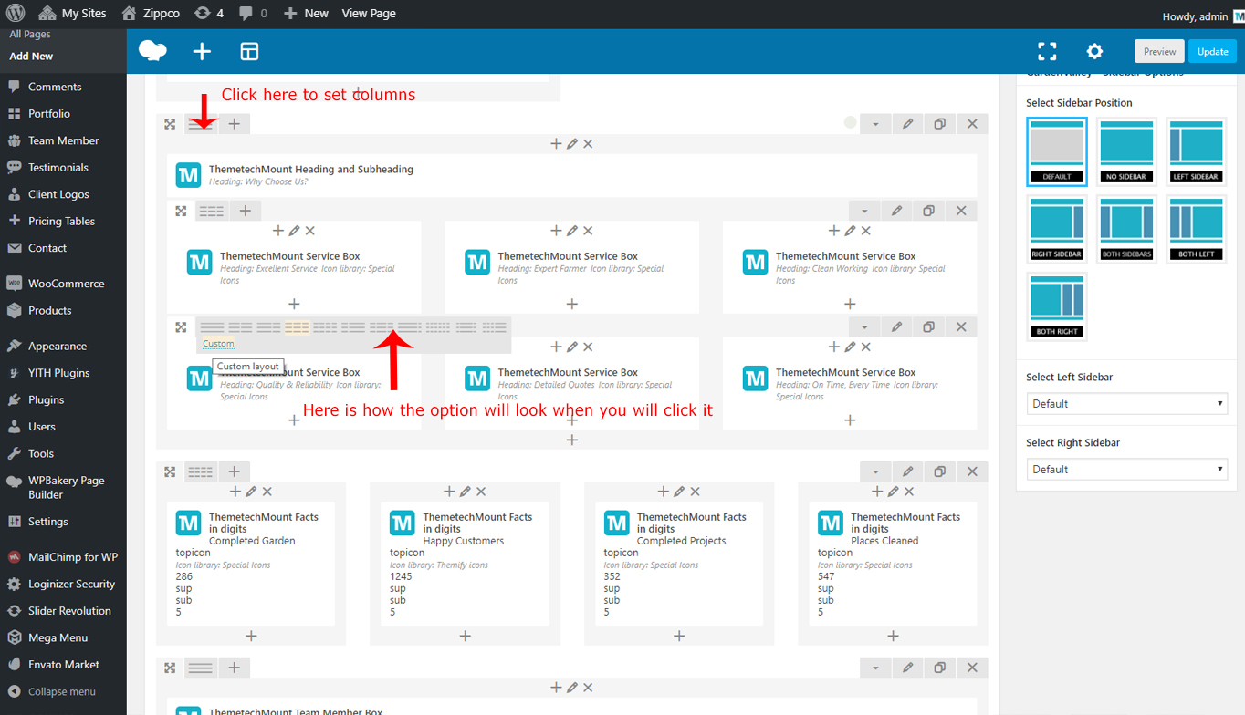Open column layout of Facts in digits row
The image size is (1245, 715).
click(x=200, y=471)
